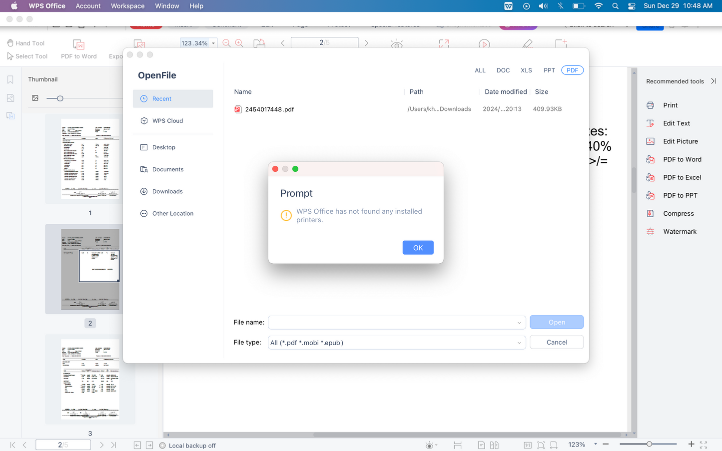Image resolution: width=722 pixels, height=451 pixels.
Task: Click Cancel in the OpenFile dialog
Action: coord(557,342)
